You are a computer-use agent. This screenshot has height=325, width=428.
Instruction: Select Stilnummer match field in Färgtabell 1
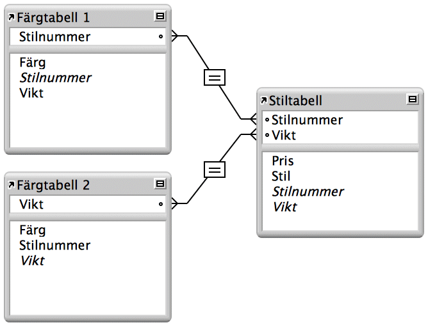coord(54,37)
